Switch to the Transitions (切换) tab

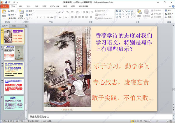[x=36, y=6]
